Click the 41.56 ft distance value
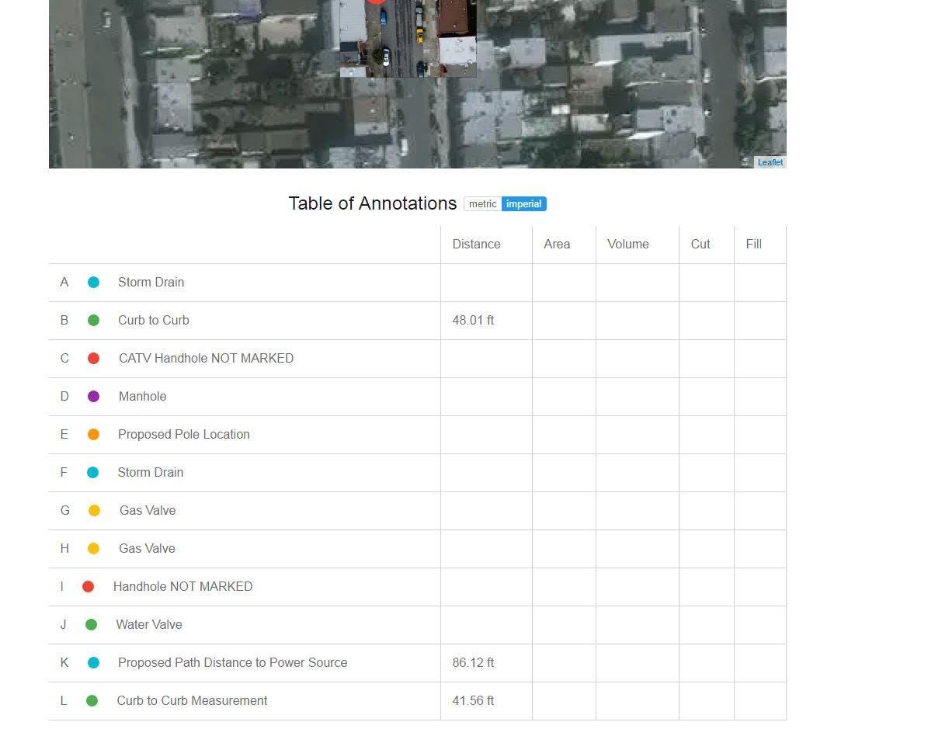The image size is (942, 743). pos(473,701)
